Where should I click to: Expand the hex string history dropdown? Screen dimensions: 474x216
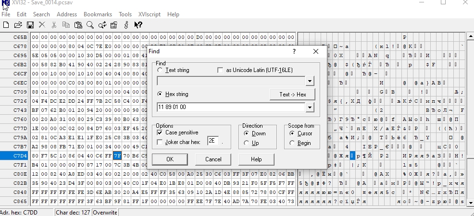click(310, 107)
